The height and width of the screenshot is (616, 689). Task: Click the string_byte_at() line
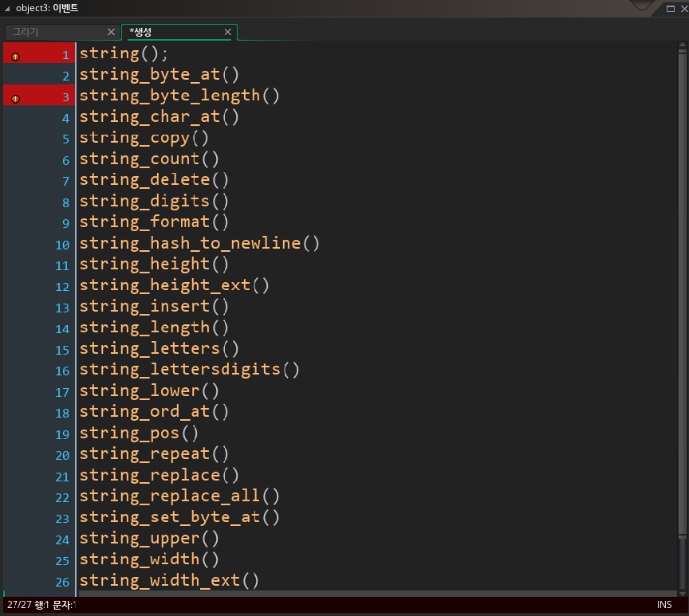pos(159,74)
